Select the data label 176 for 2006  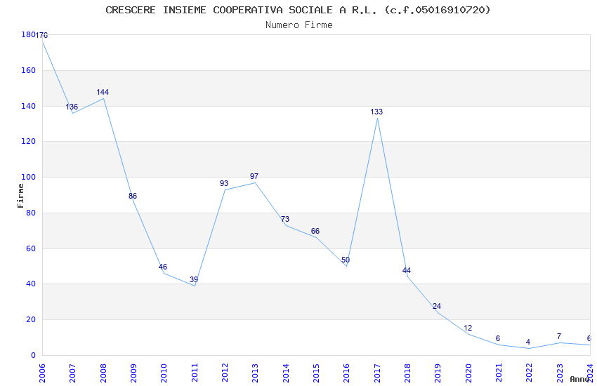[x=41, y=35]
